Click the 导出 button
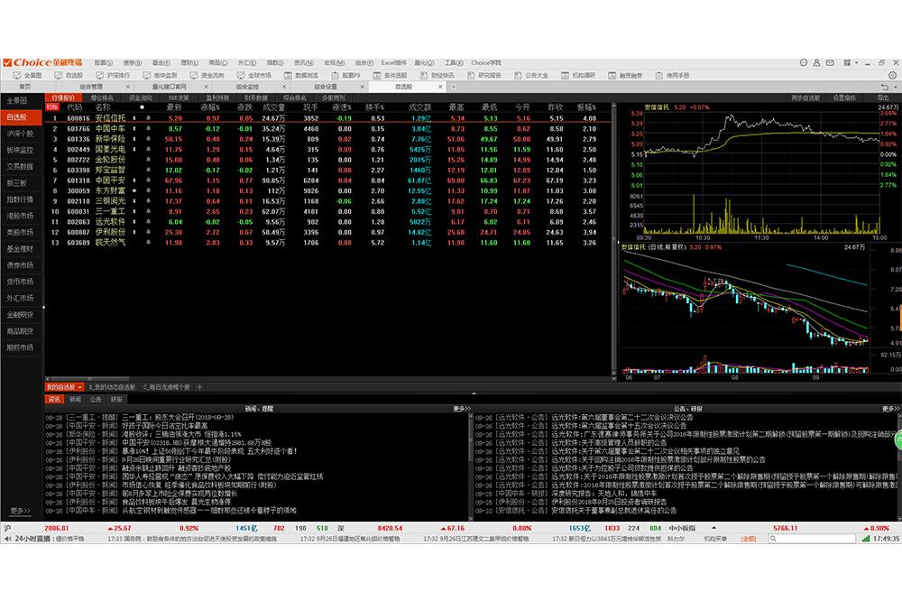 (883, 97)
